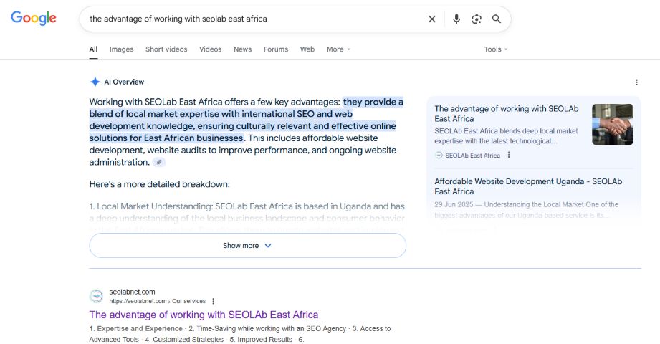
Task: Open options dots beside SEOLAb East Africa source
Action: click(509, 155)
